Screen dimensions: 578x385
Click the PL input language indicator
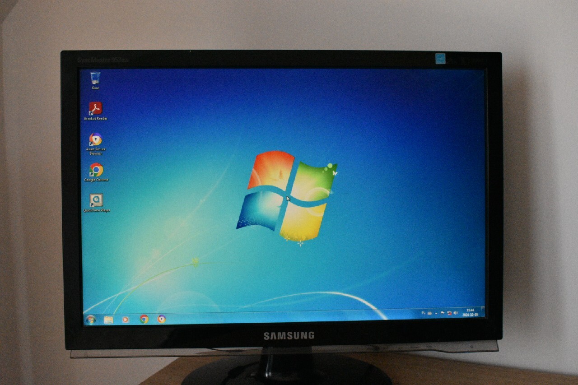point(424,313)
